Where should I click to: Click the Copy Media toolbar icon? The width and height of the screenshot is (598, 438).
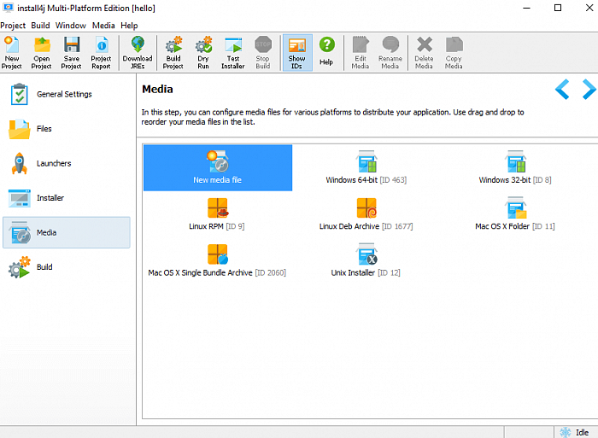coord(454,53)
